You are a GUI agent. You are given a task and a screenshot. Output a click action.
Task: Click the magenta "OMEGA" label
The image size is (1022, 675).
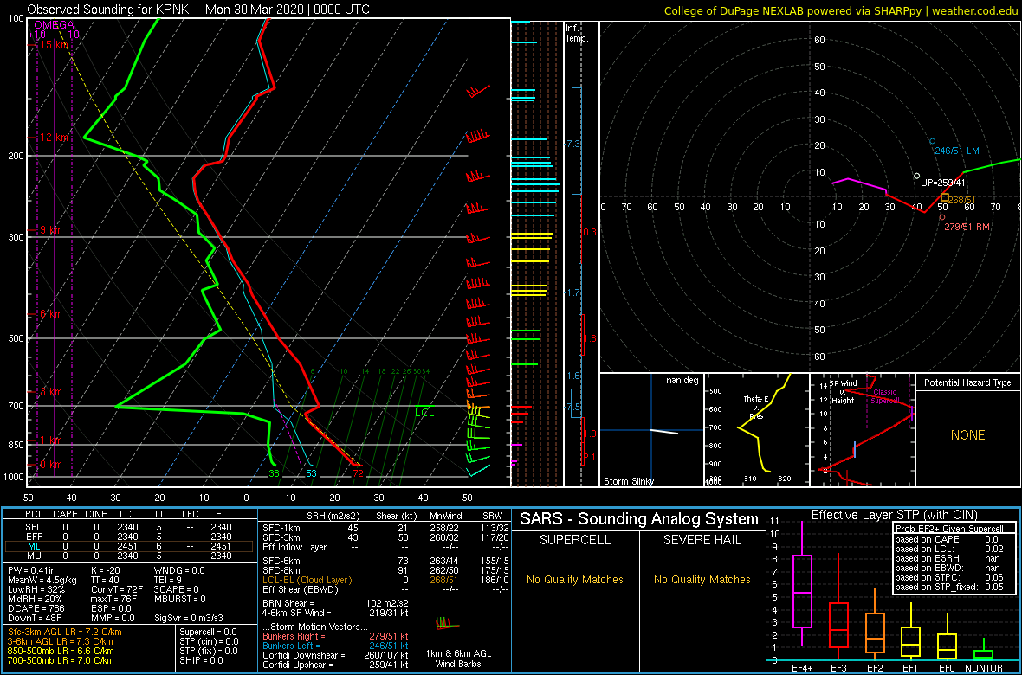[54, 25]
